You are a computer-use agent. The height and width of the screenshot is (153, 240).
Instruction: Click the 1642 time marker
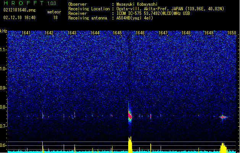click(49, 33)
